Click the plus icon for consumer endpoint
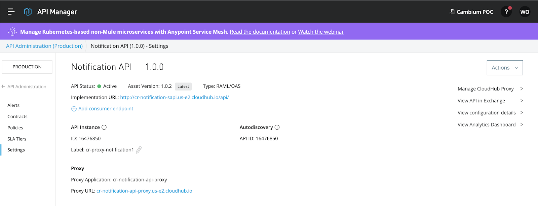The width and height of the screenshot is (538, 206). coord(74,109)
